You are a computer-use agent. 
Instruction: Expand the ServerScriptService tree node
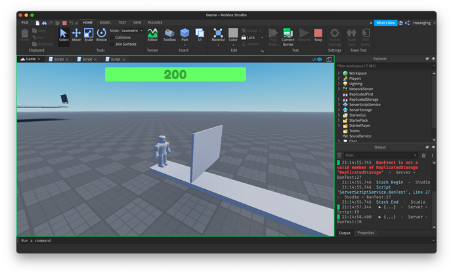click(339, 105)
